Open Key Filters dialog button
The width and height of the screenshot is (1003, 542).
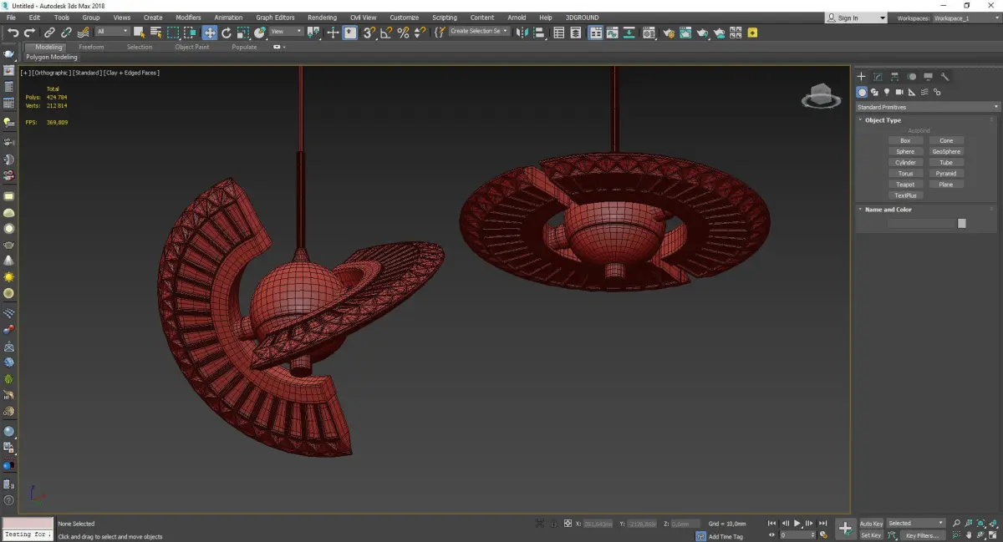(x=921, y=535)
